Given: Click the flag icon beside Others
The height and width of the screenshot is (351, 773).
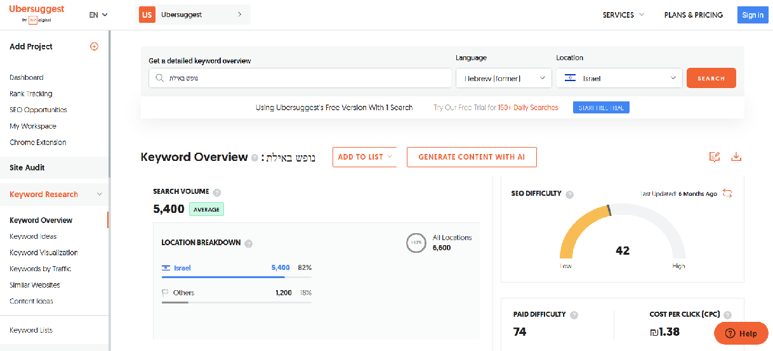Looking at the screenshot, I should coord(166,293).
